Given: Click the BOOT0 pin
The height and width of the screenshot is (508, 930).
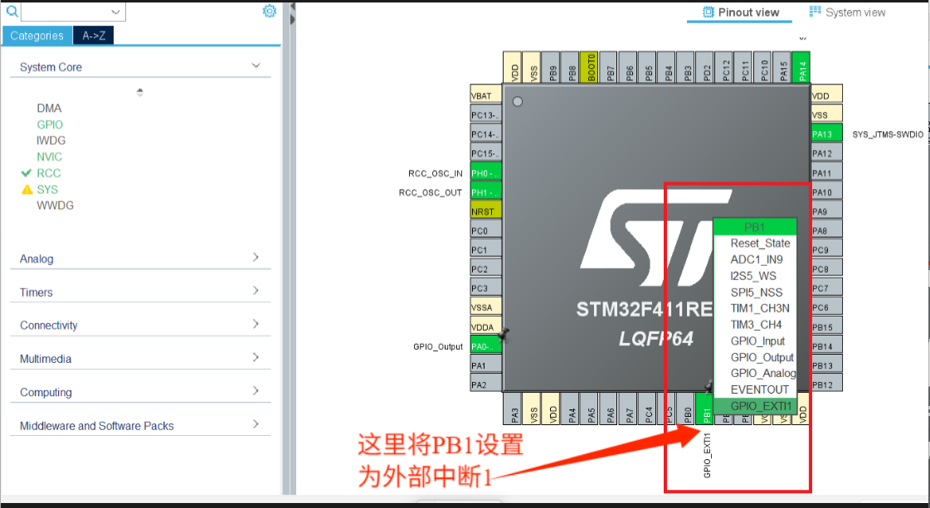Looking at the screenshot, I should (x=590, y=67).
